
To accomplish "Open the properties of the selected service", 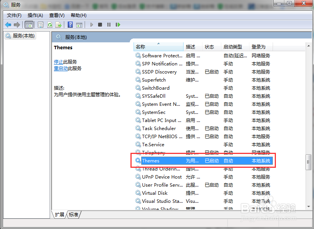I will pos(40,25).
